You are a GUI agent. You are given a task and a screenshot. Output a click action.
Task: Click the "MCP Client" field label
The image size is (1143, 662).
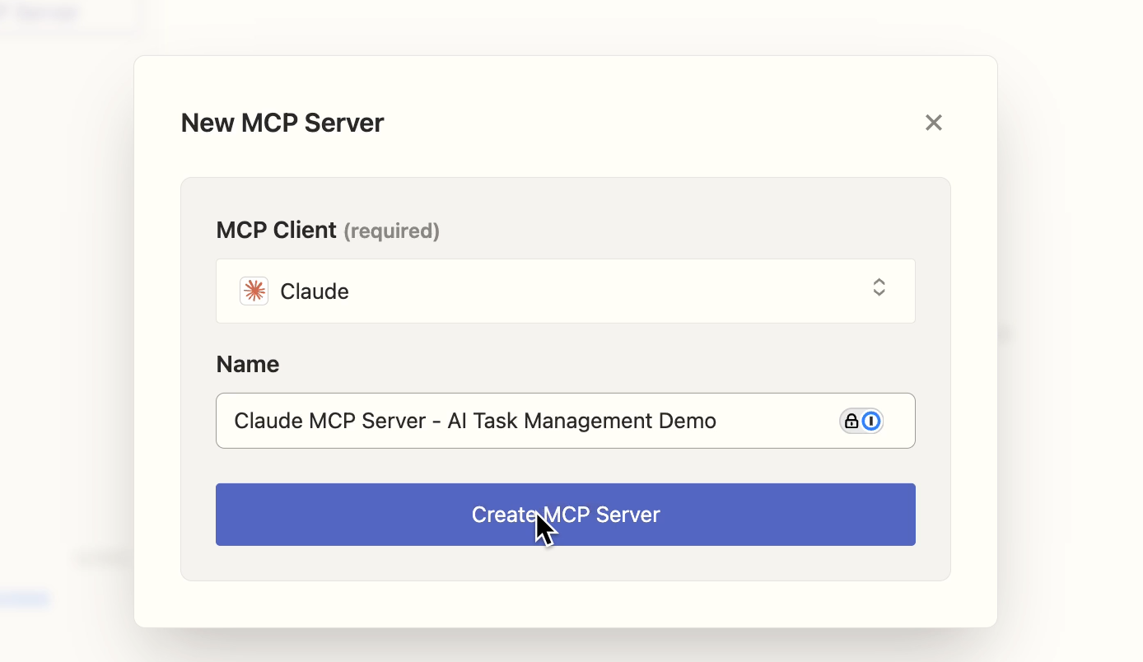click(x=276, y=231)
